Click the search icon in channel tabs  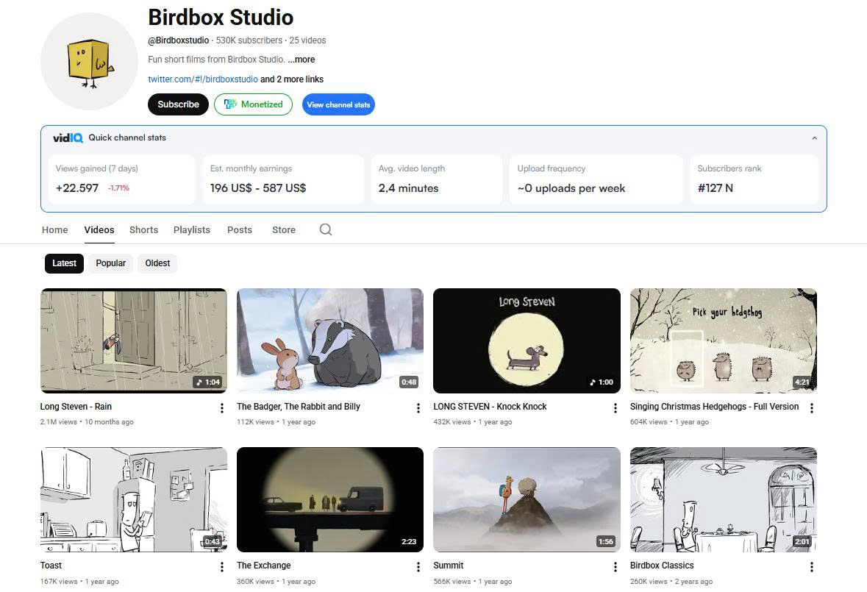tap(326, 229)
